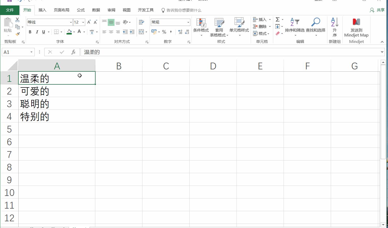Click the 增加缩进量 indent icon
Viewport: 388px width, 228px height.
click(132, 32)
